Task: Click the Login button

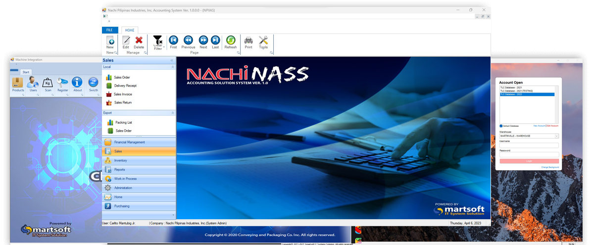Action: (529, 161)
